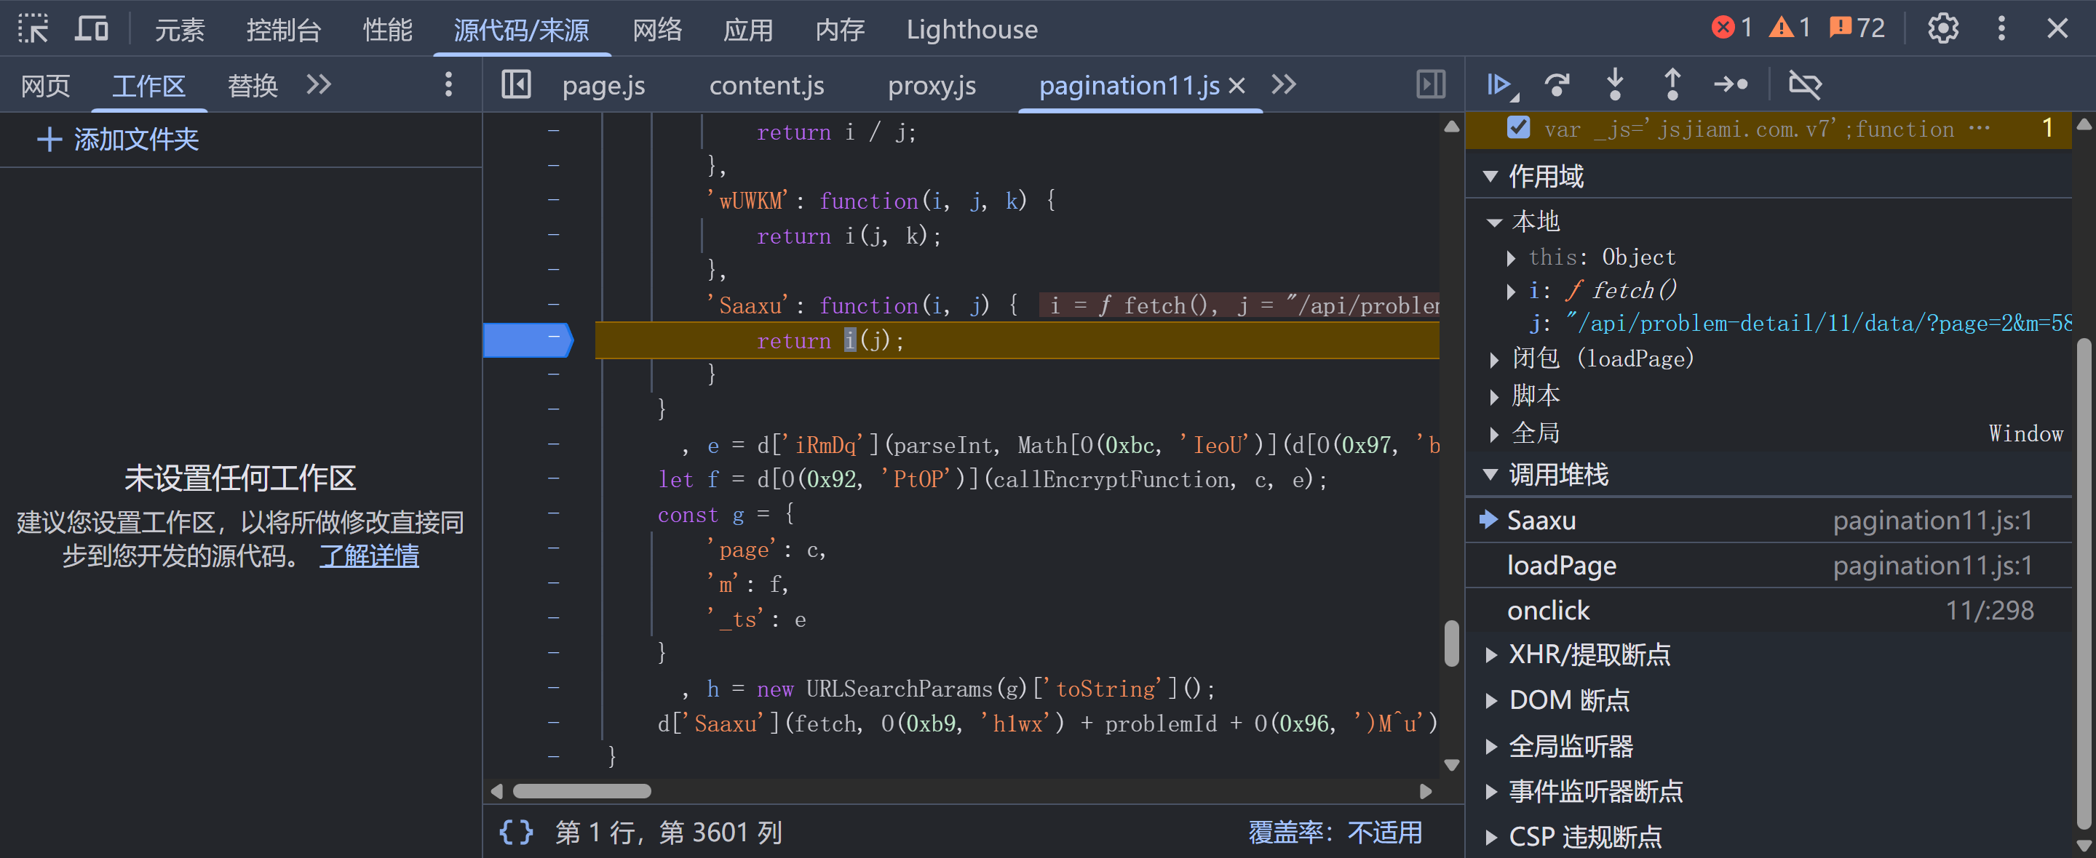Deactivate all breakpoints icon
Viewport: 2096px width, 858px height.
[1805, 84]
